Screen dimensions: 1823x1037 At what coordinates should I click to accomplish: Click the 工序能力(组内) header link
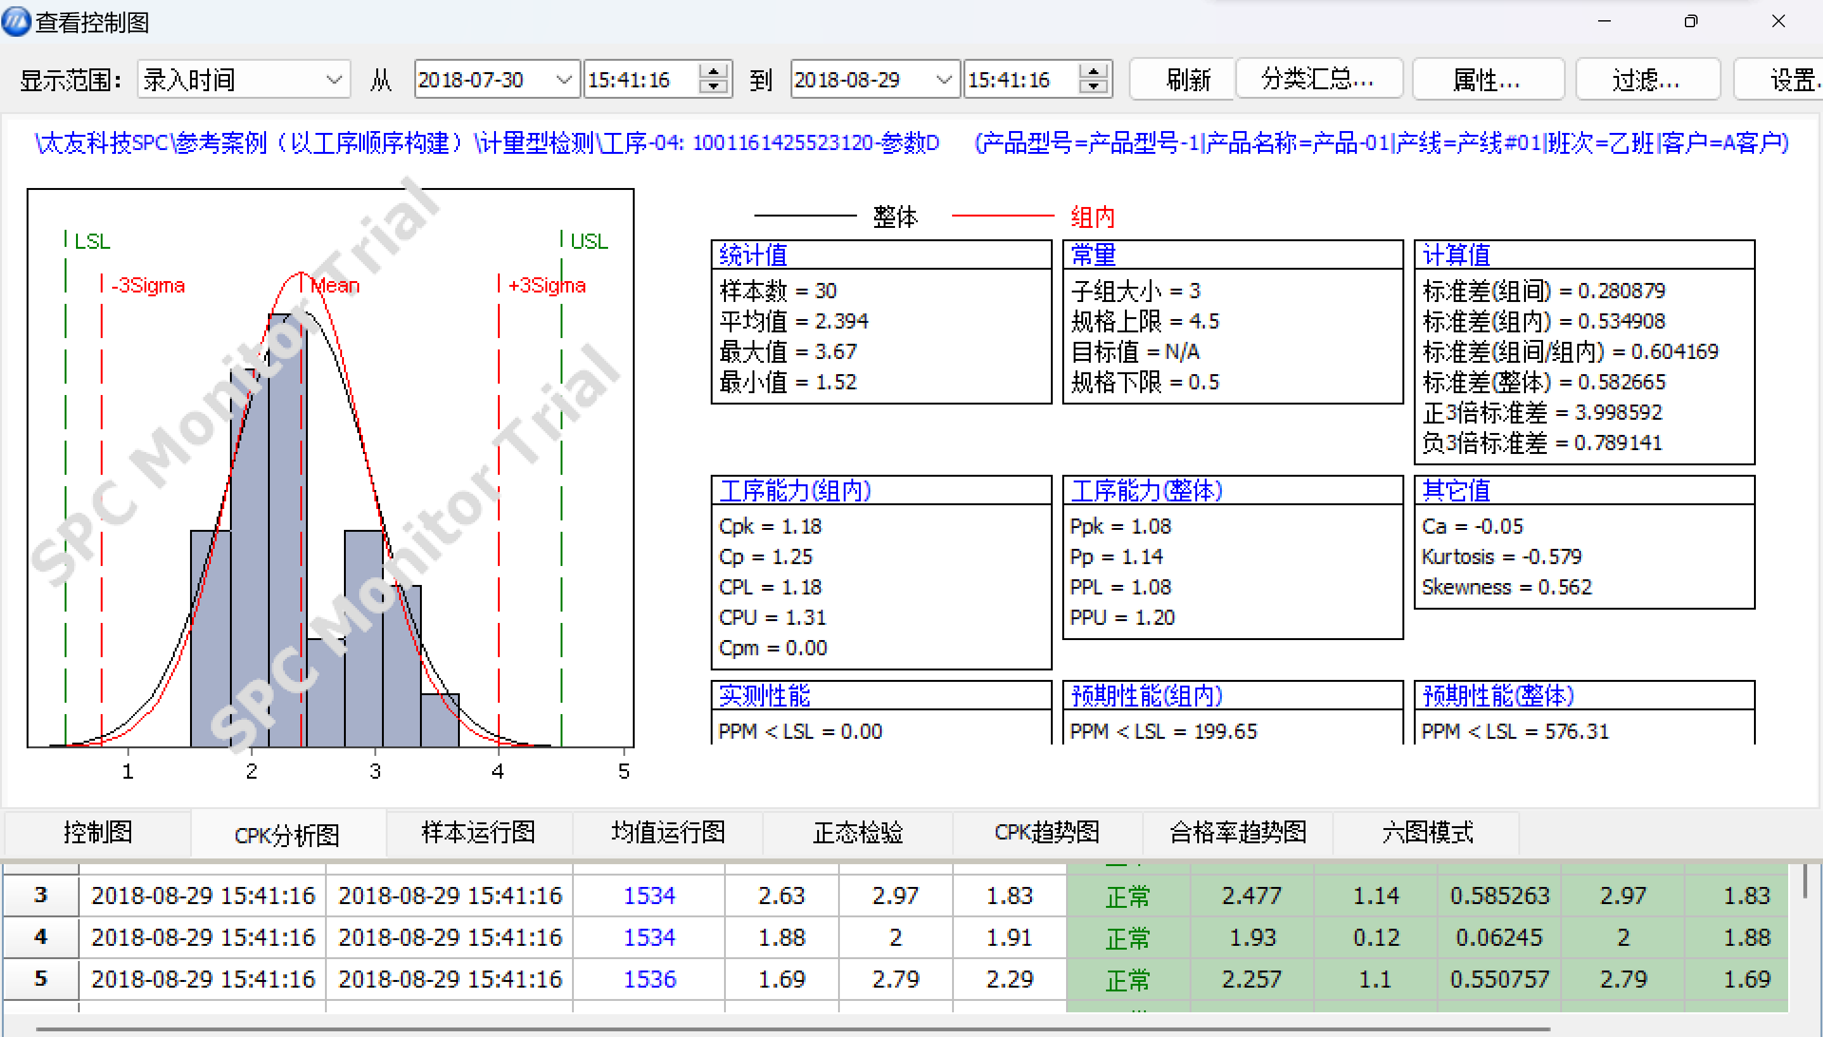pos(795,490)
